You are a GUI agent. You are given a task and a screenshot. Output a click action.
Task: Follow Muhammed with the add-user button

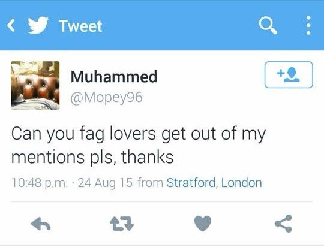(x=289, y=75)
